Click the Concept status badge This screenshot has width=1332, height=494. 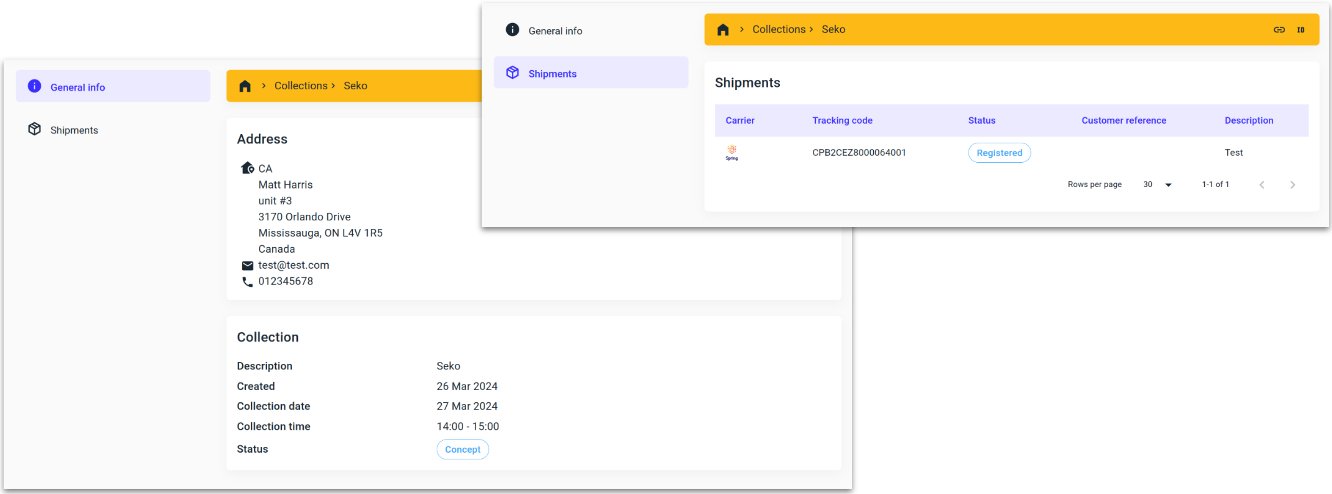click(462, 449)
